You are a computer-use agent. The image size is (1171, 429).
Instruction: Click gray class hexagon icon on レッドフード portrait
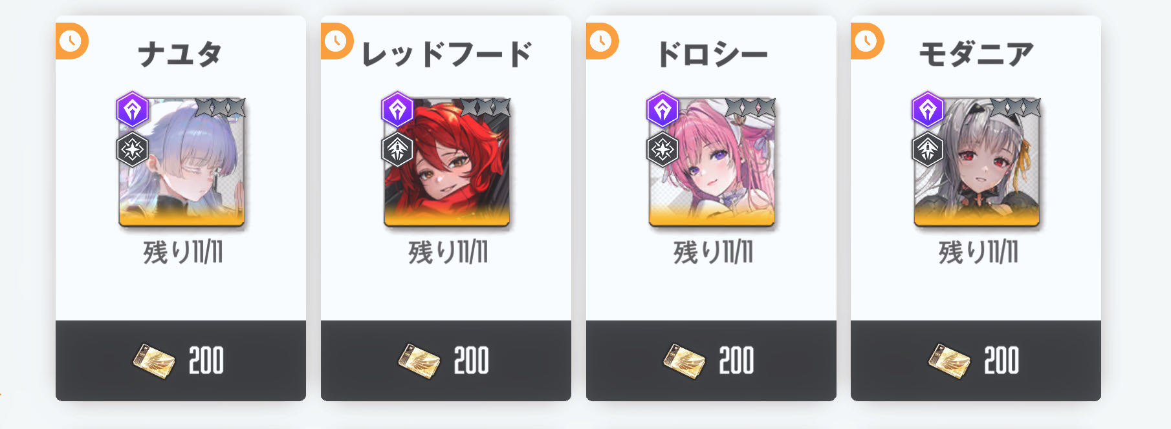[397, 149]
